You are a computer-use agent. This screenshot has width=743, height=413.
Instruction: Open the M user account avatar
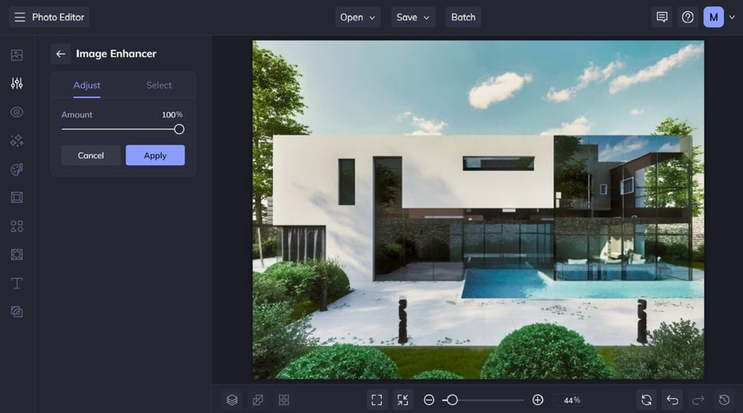pos(714,17)
